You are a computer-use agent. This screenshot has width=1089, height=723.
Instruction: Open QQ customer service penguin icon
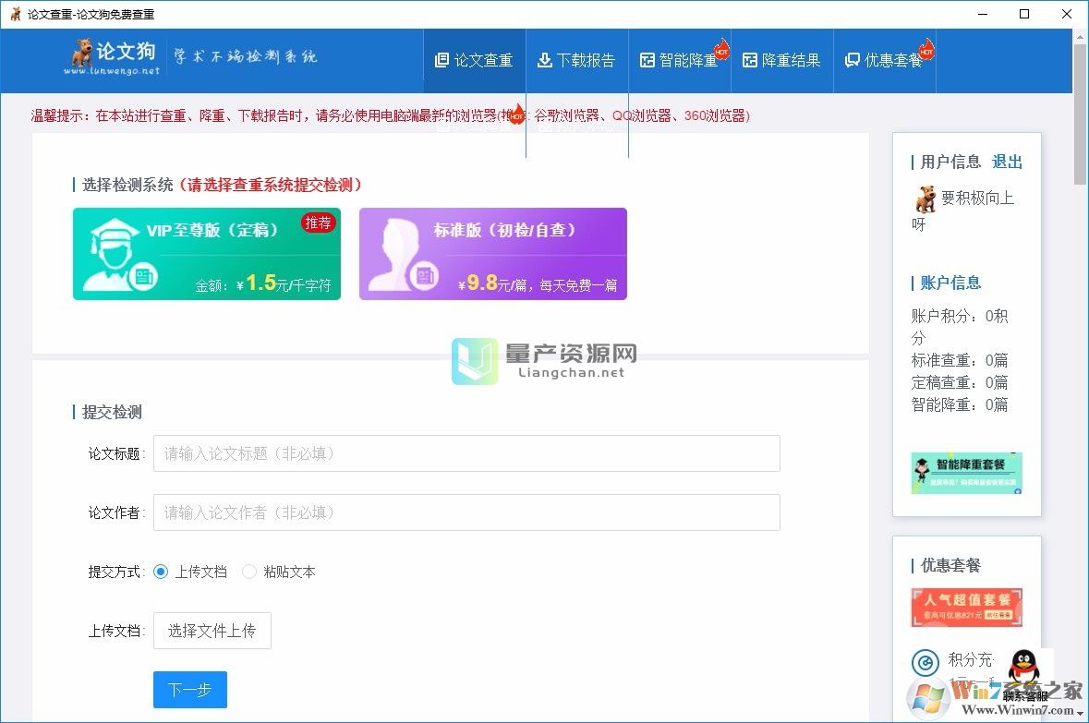tap(1025, 668)
